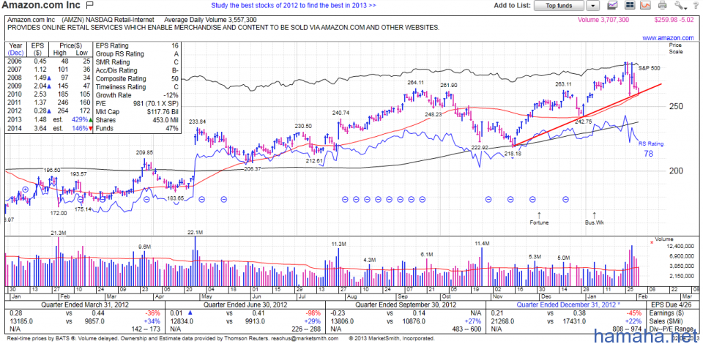Select the Timeliness Rating row
The height and width of the screenshot is (344, 703).
(137, 87)
